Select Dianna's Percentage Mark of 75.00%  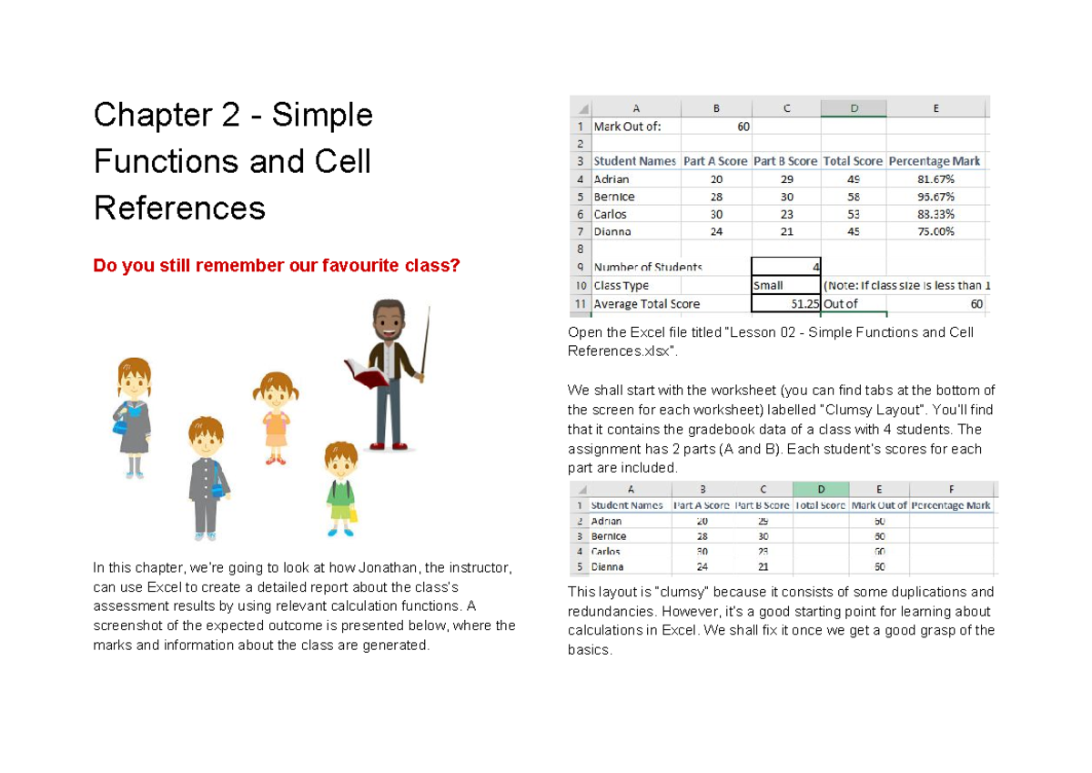point(935,231)
